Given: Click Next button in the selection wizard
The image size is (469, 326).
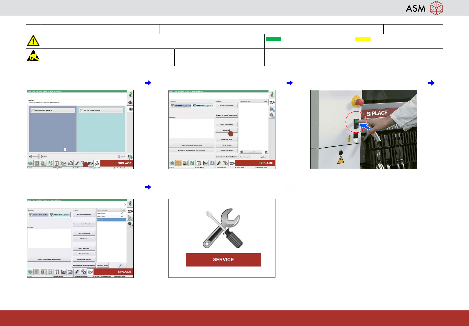Looking at the screenshot, I should coord(44,157).
